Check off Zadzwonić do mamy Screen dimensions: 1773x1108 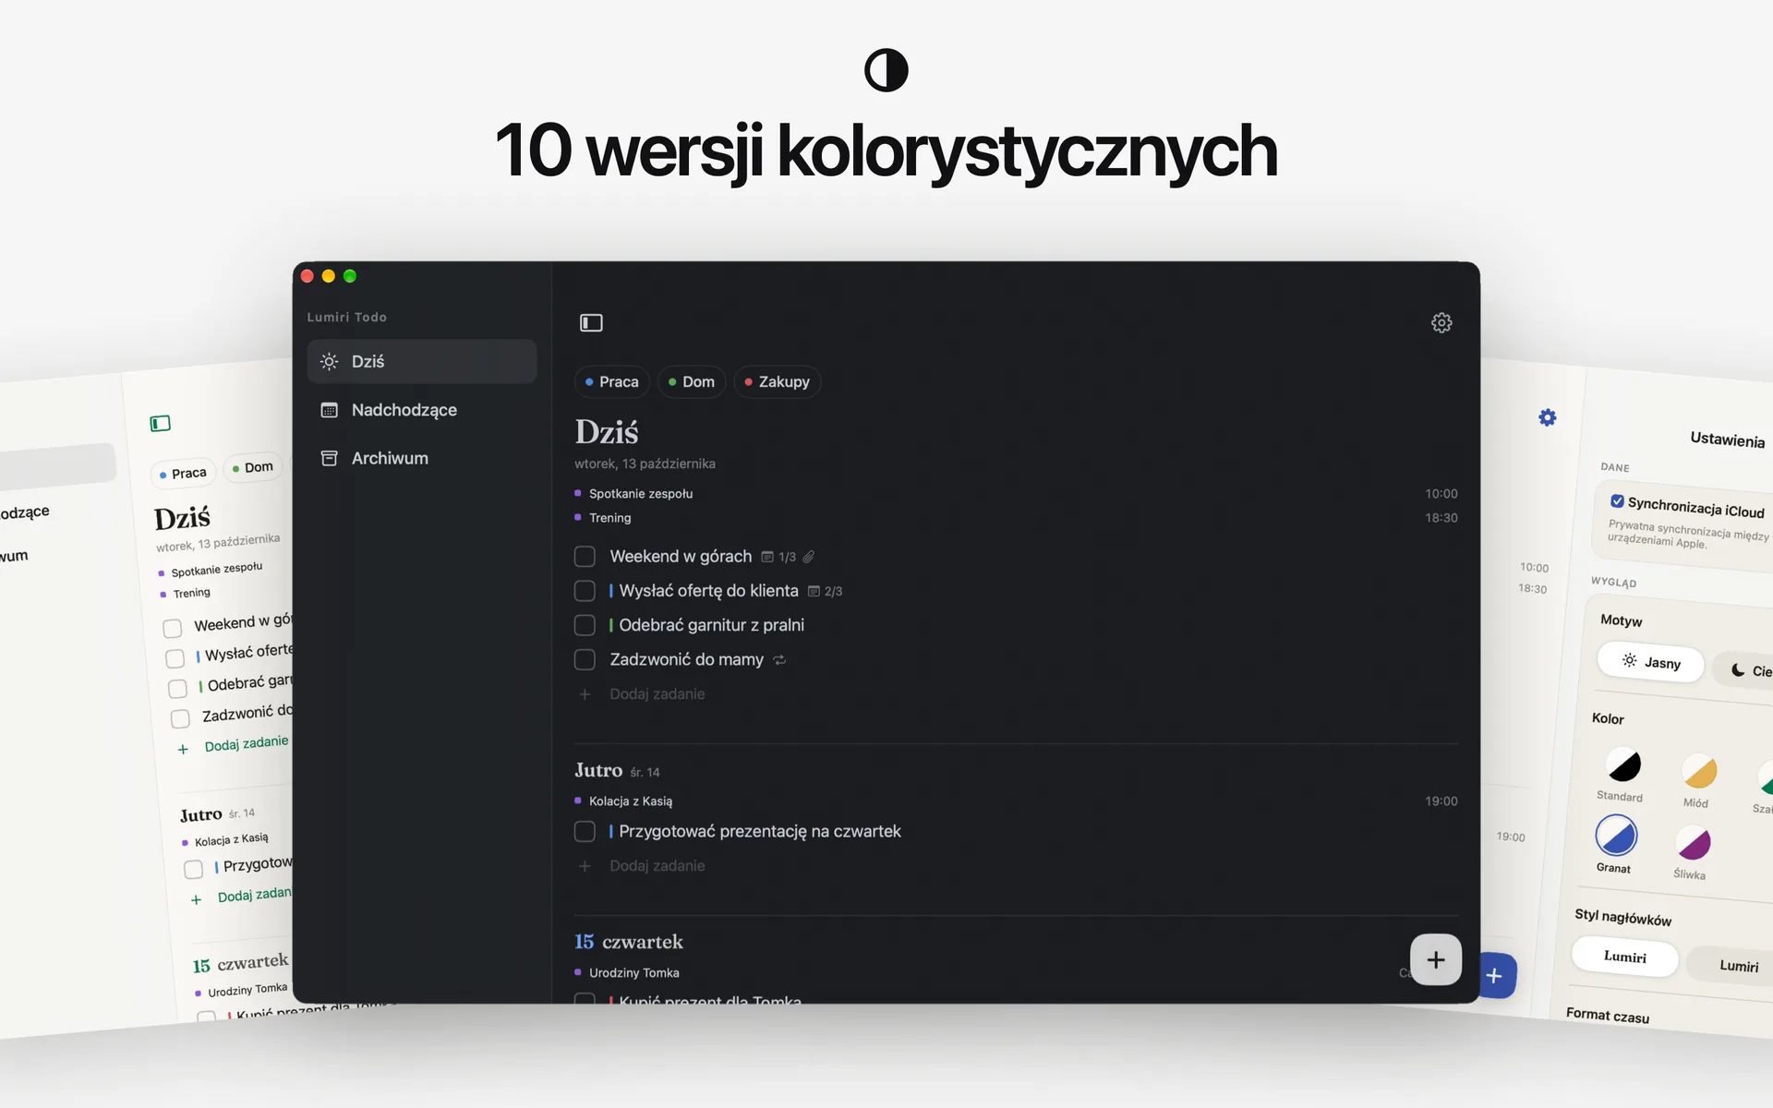pyautogui.click(x=585, y=659)
